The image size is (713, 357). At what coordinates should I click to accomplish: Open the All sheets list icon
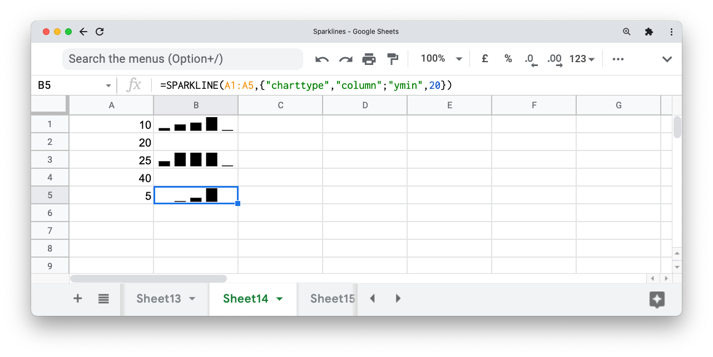[x=103, y=298]
